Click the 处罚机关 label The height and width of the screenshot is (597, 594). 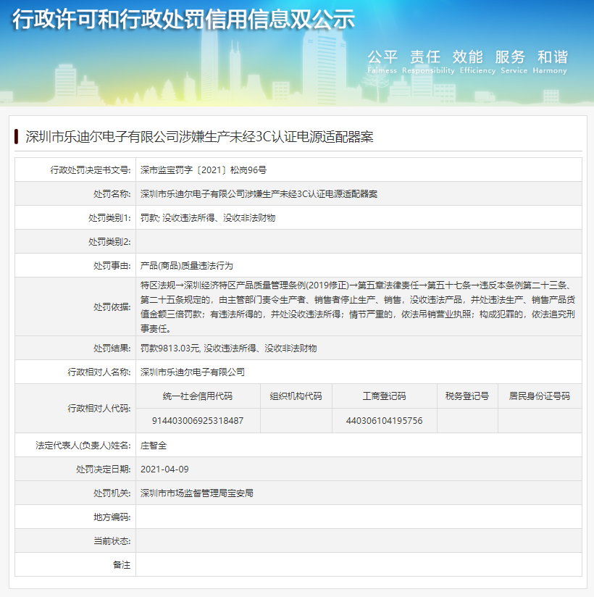point(112,493)
